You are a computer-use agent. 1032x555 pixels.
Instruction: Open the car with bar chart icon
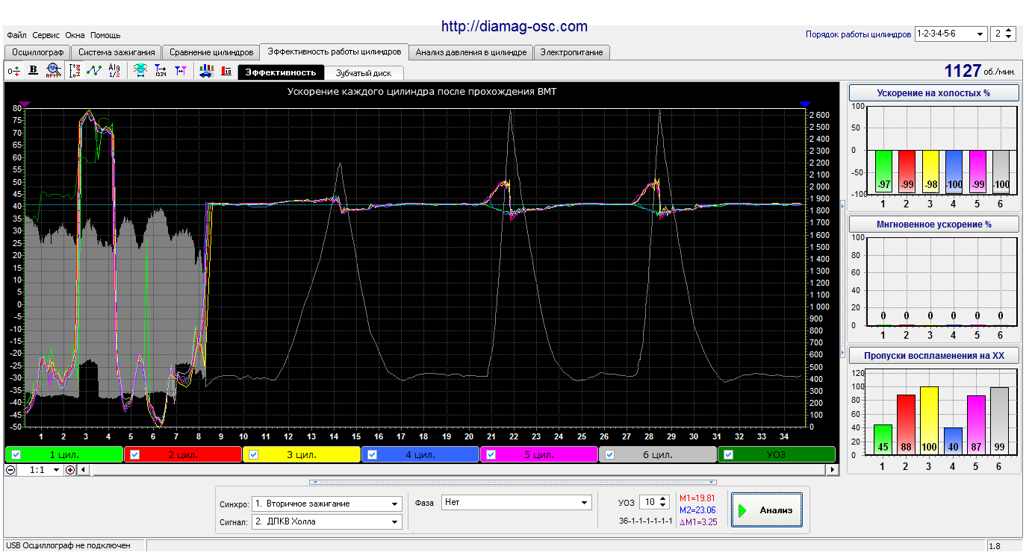207,71
